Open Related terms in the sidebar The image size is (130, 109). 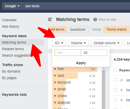click(x=13, y=49)
